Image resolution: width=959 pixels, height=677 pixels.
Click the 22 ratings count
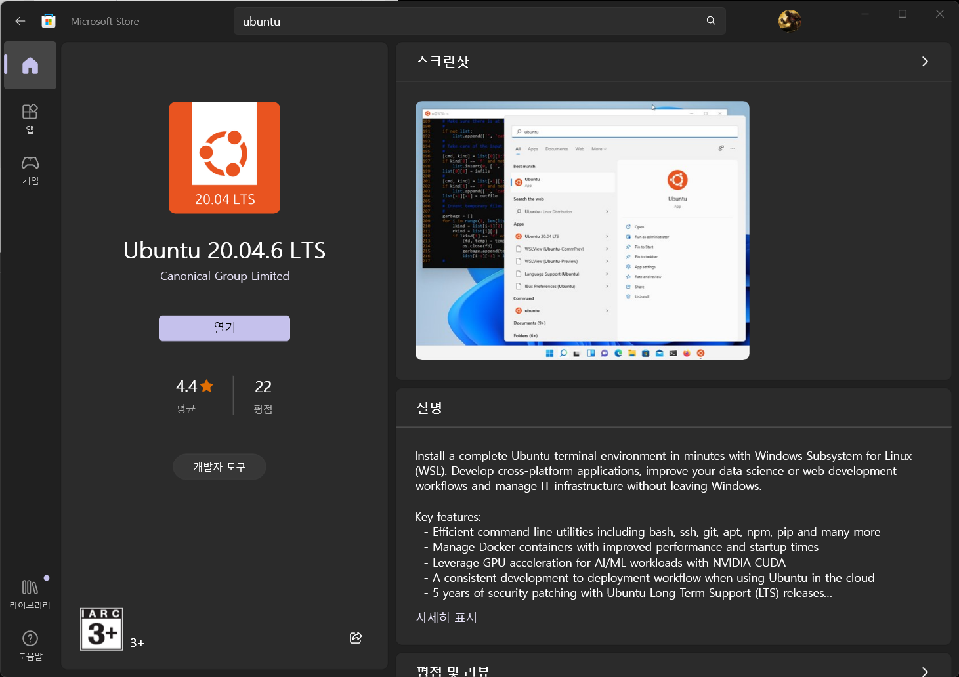tap(263, 387)
